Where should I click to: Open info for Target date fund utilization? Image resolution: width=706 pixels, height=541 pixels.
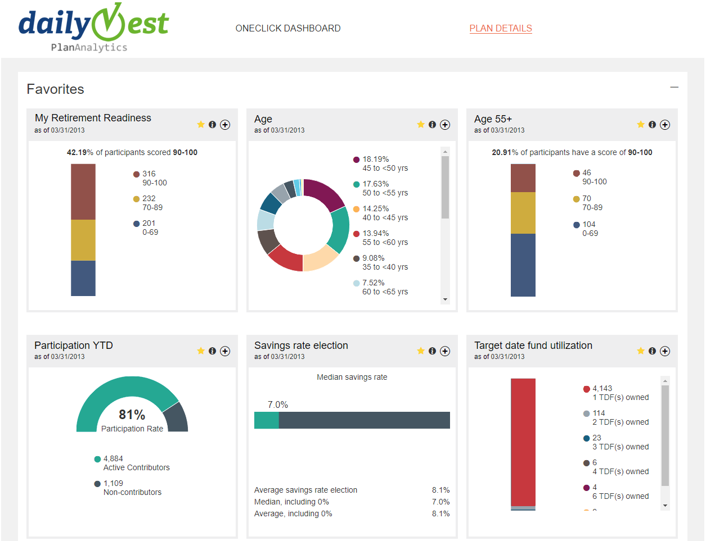click(653, 351)
